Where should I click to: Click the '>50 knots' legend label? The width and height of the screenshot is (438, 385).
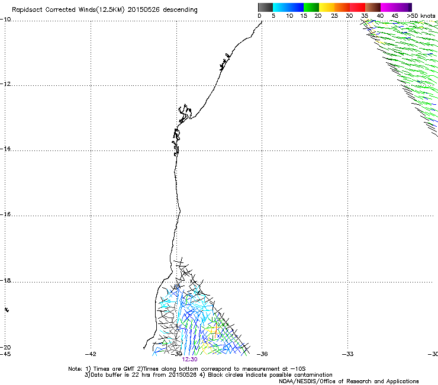click(x=421, y=16)
